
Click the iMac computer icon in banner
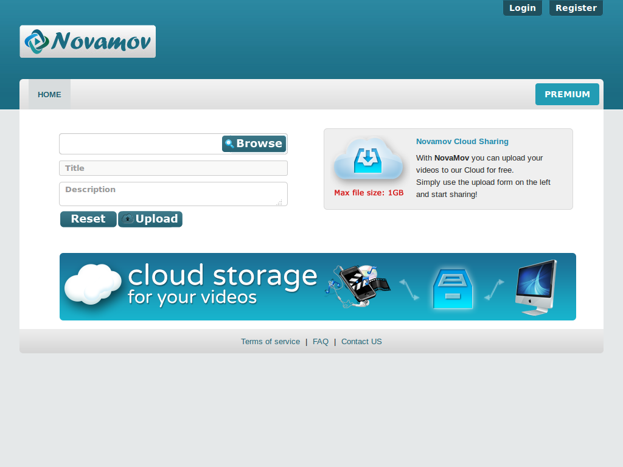click(x=536, y=288)
